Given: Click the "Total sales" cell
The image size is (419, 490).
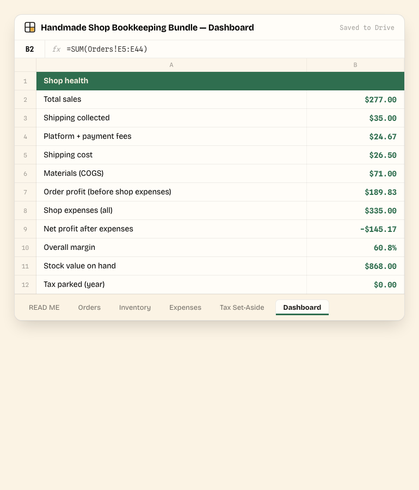Looking at the screenshot, I should coord(171,100).
